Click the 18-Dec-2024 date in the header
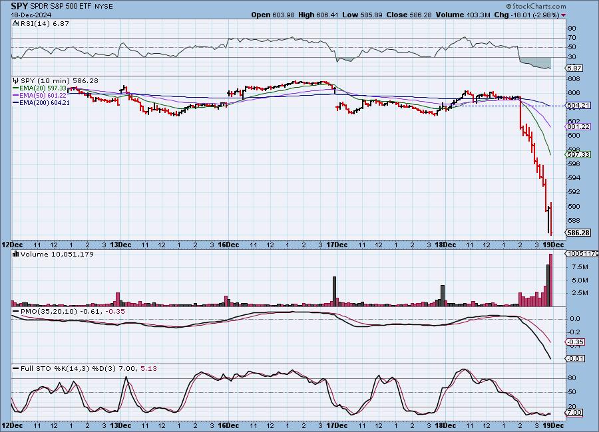599x432 pixels. click(31, 15)
